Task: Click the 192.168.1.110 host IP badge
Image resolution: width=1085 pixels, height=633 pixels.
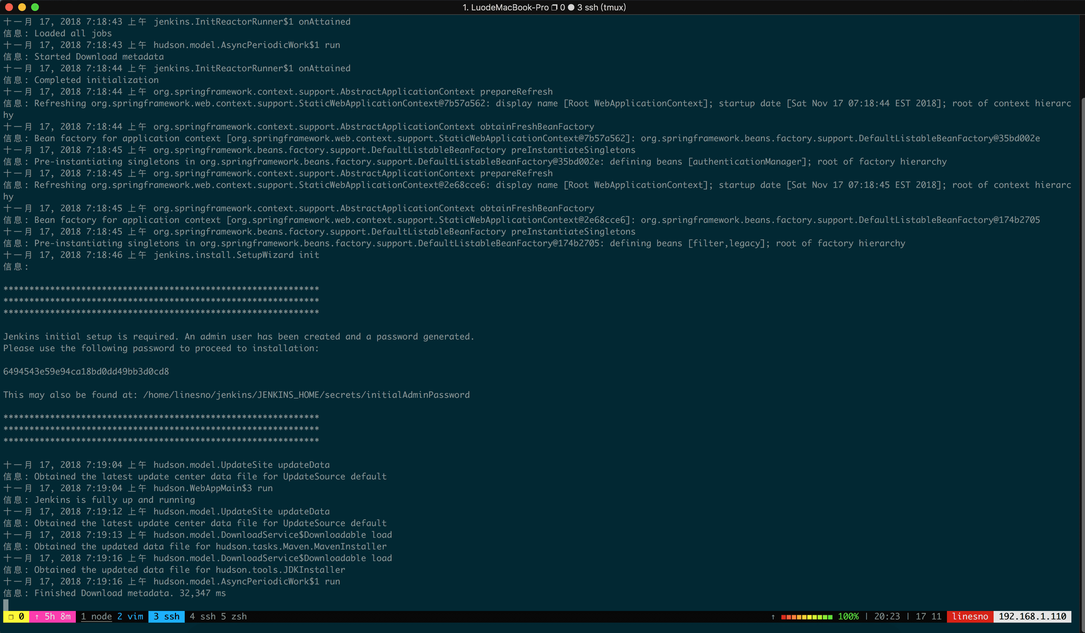Action: click(1032, 616)
